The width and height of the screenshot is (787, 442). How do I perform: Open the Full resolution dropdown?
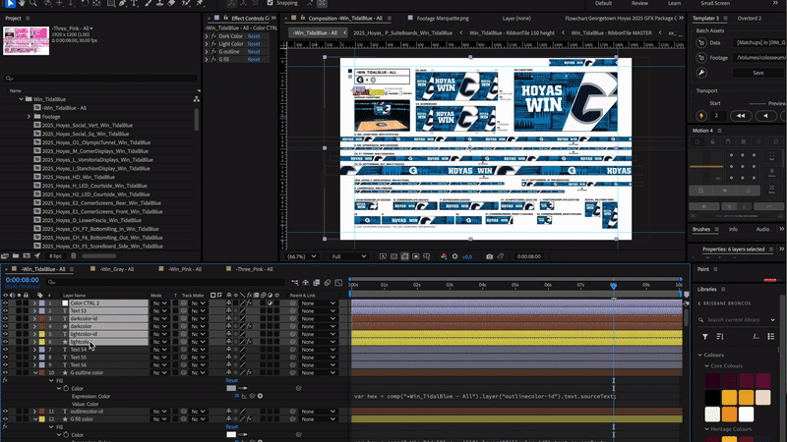pyautogui.click(x=349, y=256)
